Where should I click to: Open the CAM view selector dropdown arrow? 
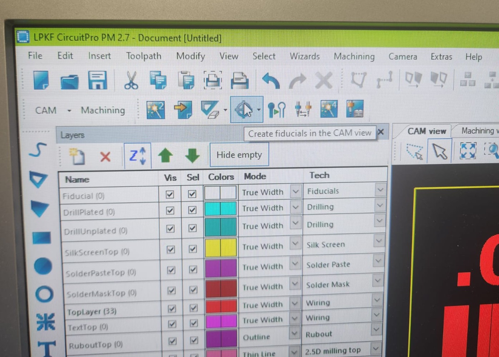pos(69,111)
